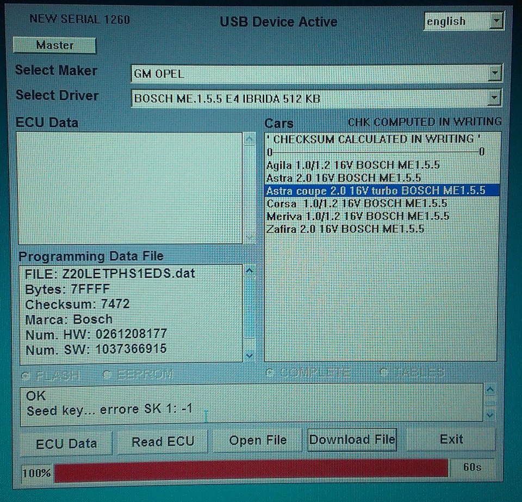Click the FILE: Z20LETPHS1EDS.dat line
Viewport: 522px width, 502px height.
coord(110,274)
